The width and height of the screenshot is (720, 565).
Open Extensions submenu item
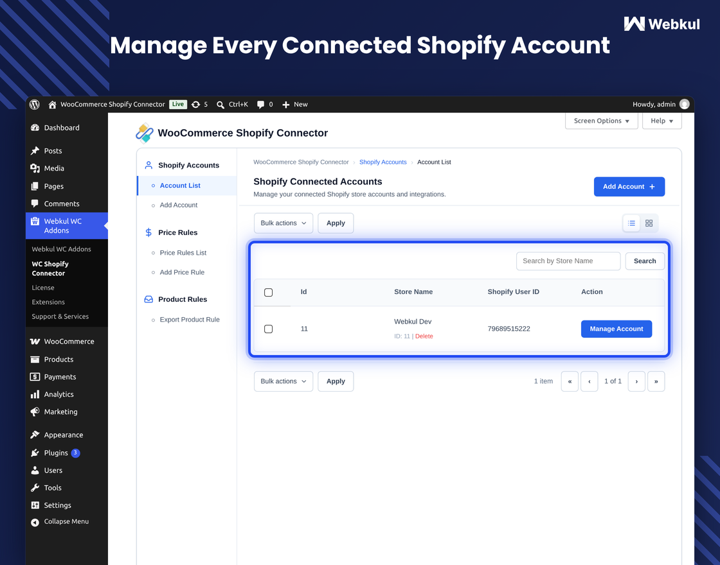(48, 302)
